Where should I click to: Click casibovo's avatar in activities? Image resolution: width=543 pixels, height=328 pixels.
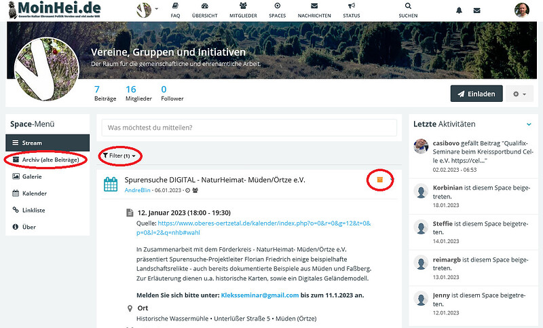(421, 146)
